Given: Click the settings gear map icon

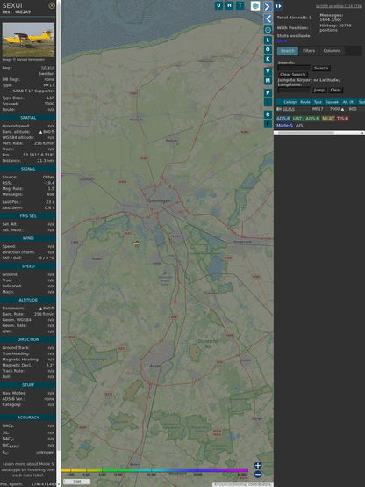Looking at the screenshot, I should (x=268, y=30).
